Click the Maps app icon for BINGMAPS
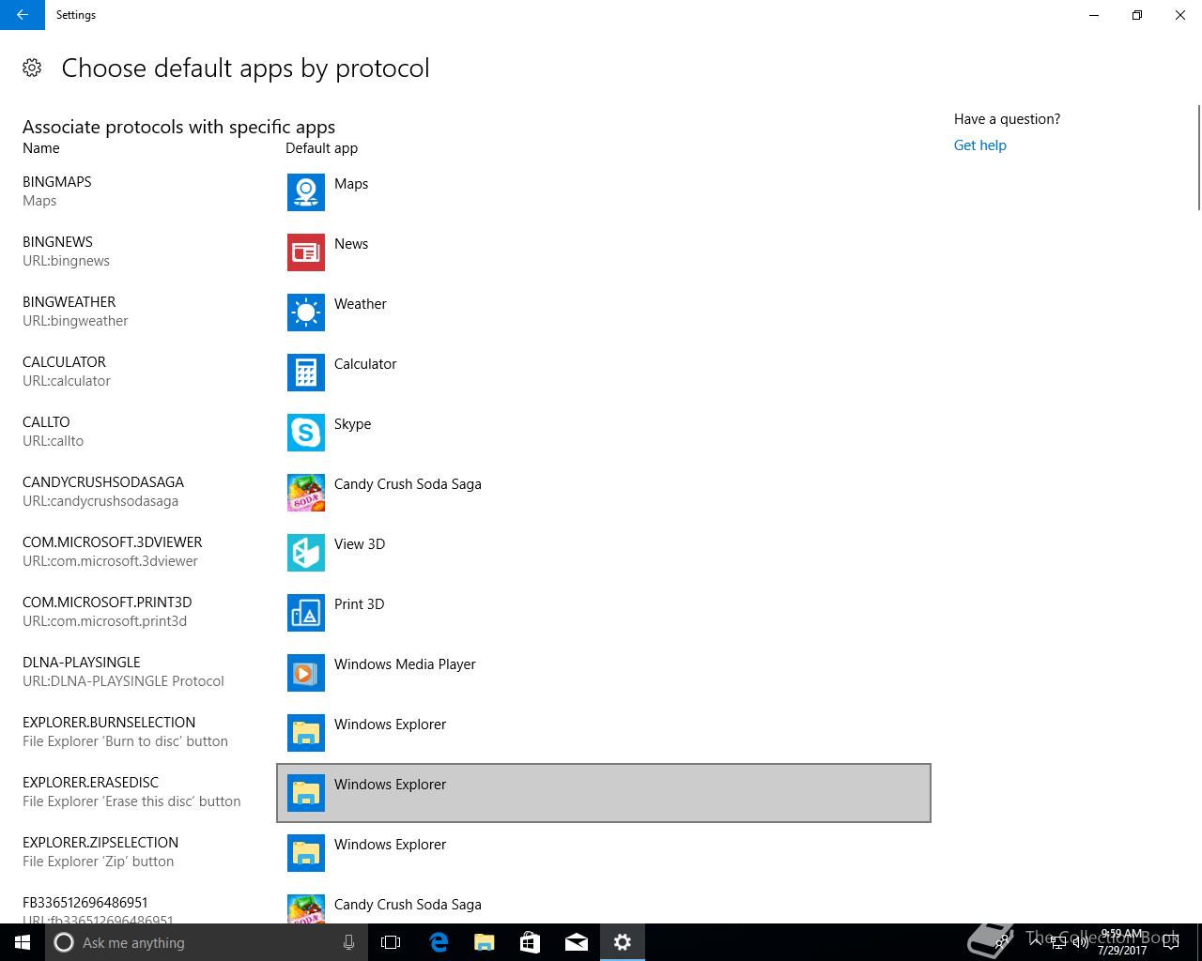1202x961 pixels. click(306, 192)
